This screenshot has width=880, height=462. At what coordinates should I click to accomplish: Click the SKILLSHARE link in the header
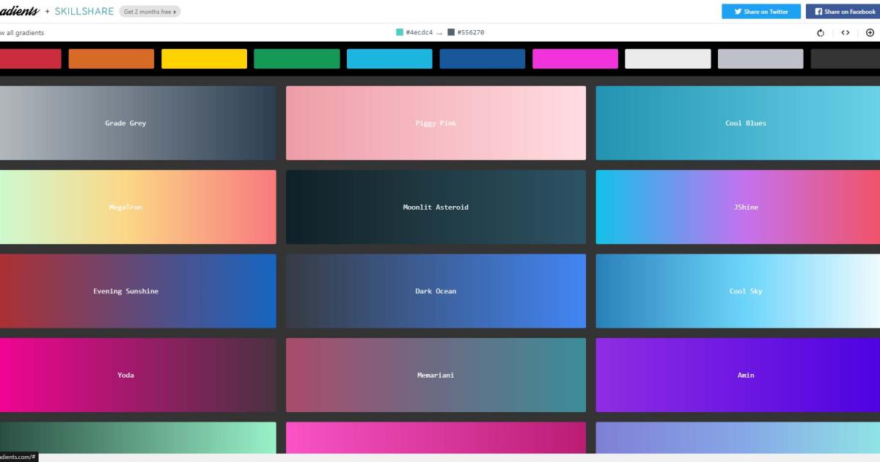point(83,11)
